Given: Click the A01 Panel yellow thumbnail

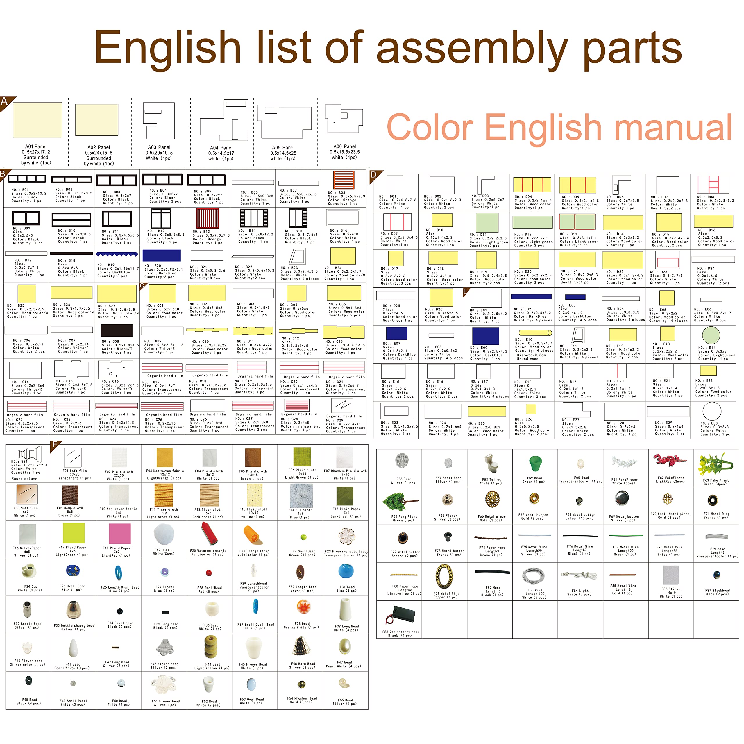Looking at the screenshot, I should tap(37, 120).
